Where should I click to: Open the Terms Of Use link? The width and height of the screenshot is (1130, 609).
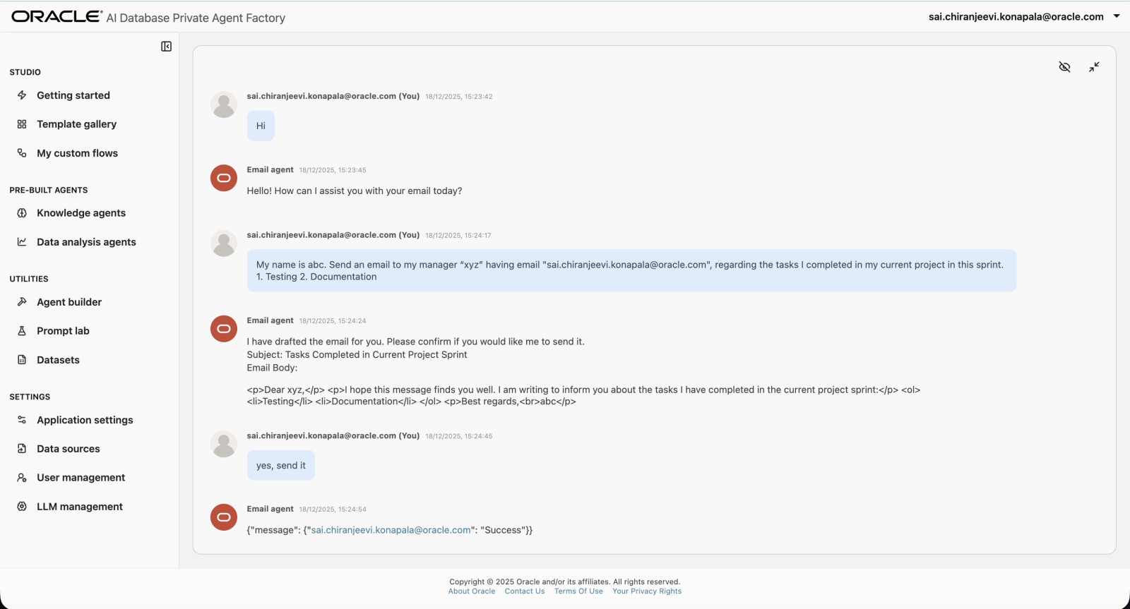tap(578, 591)
